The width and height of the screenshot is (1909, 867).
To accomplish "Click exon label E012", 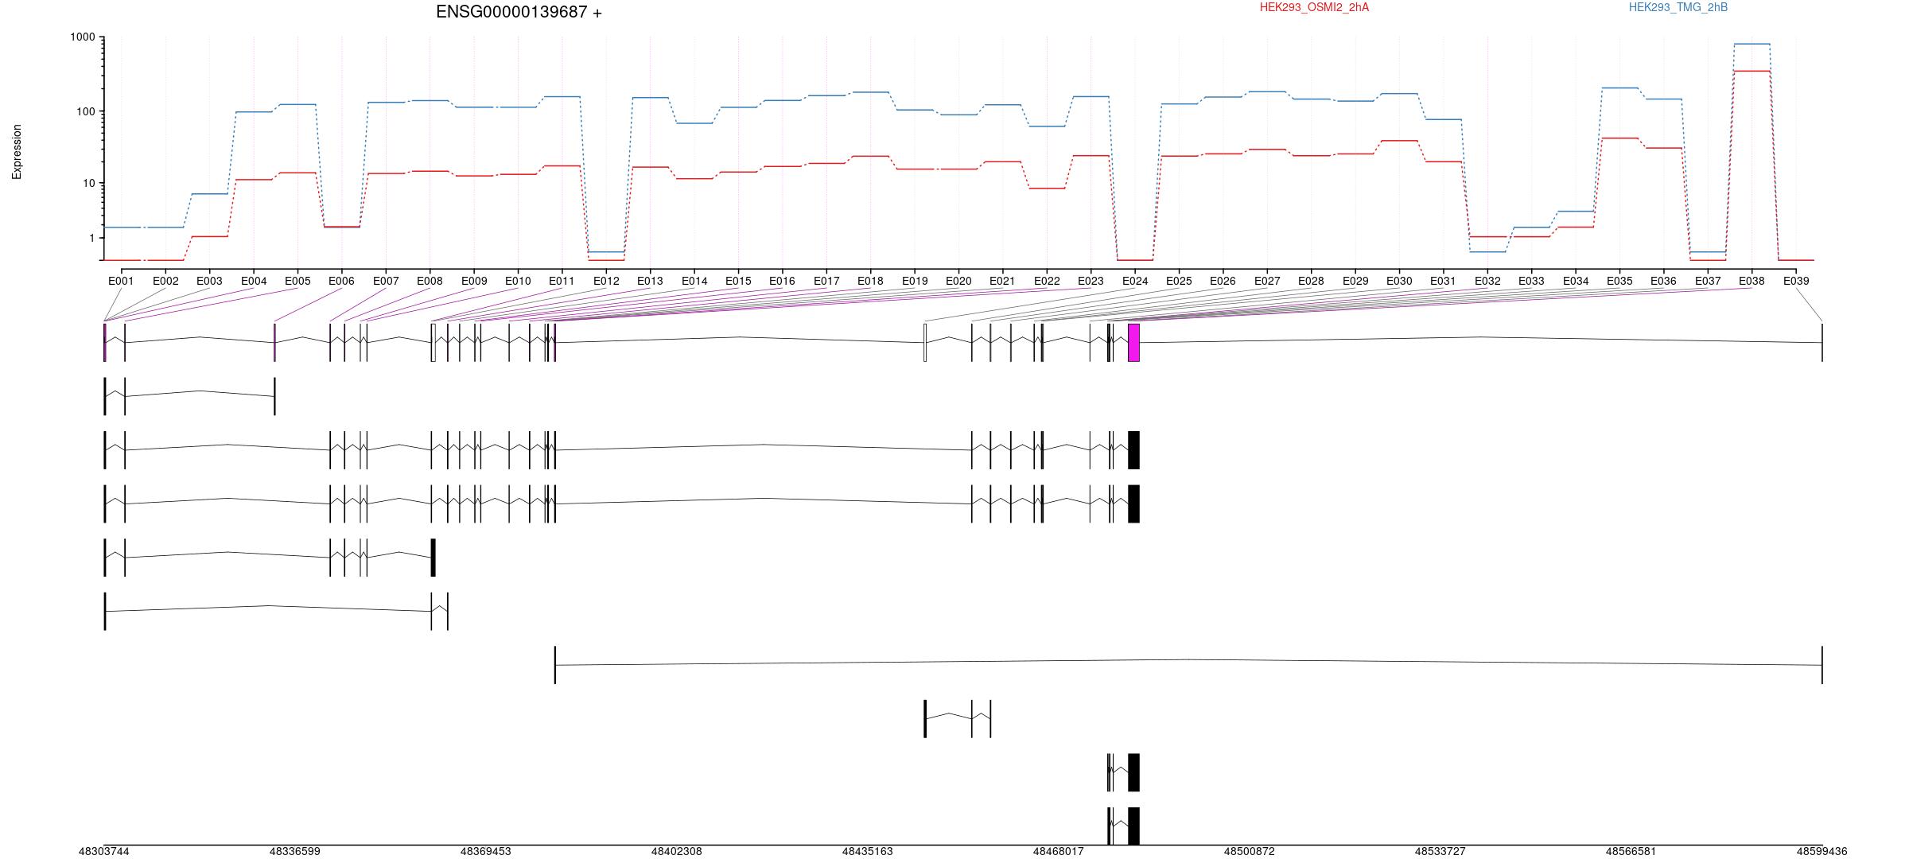I will [x=606, y=281].
